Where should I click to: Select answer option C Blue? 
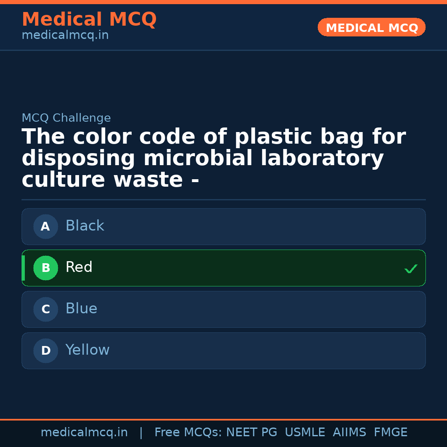[223, 309]
